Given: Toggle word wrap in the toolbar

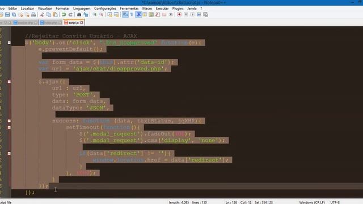Looking at the screenshot, I should click(125, 15).
